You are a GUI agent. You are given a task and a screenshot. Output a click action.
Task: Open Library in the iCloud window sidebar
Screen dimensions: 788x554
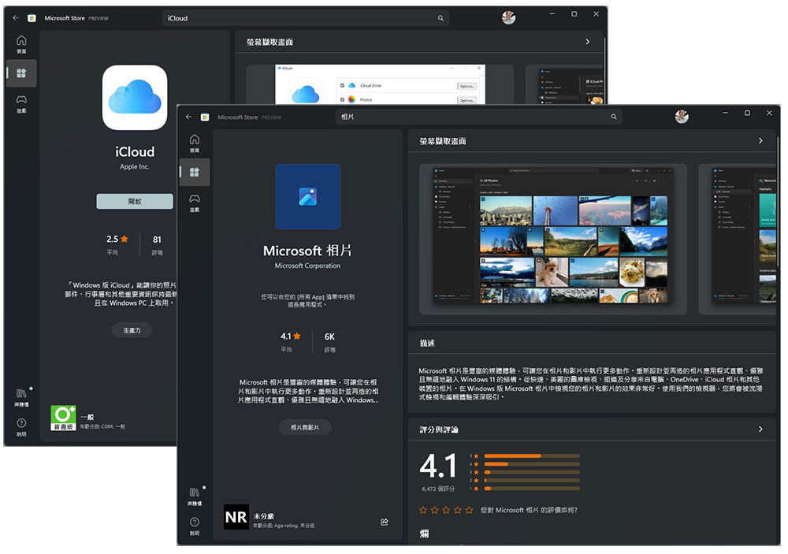click(21, 396)
